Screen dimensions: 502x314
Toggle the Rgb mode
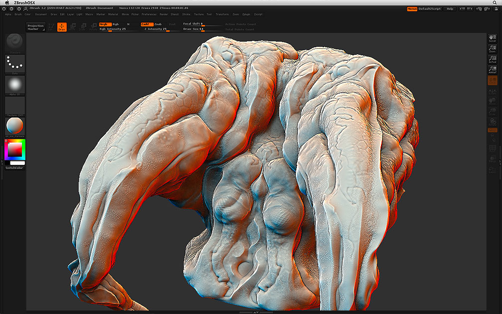pos(116,24)
